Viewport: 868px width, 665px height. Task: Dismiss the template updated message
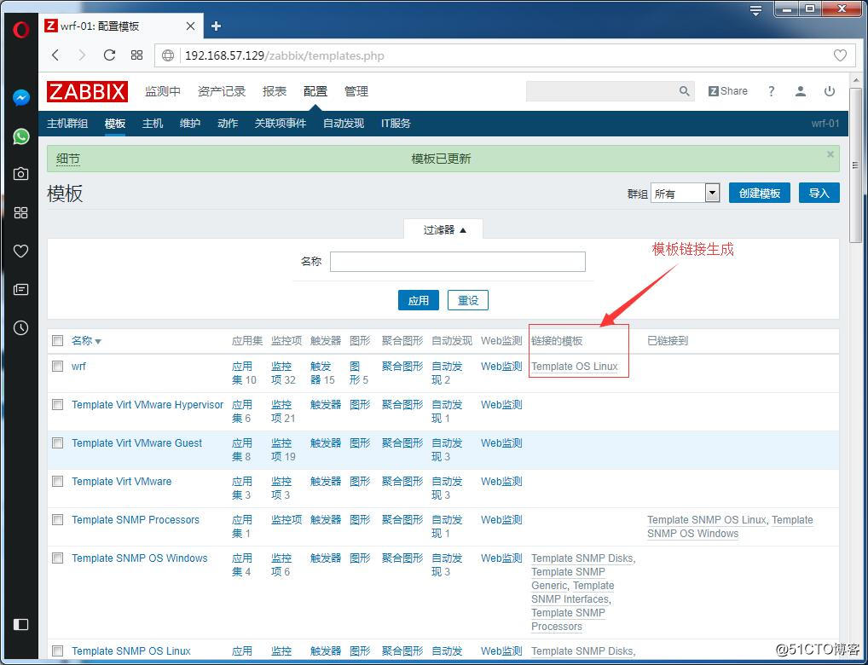[830, 154]
